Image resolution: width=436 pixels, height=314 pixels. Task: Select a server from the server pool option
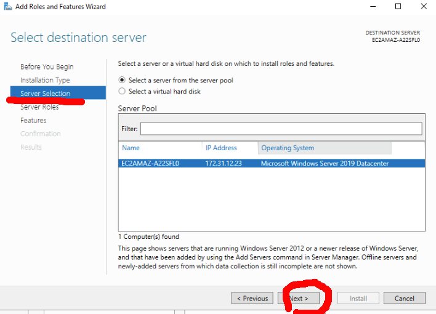[123, 80]
